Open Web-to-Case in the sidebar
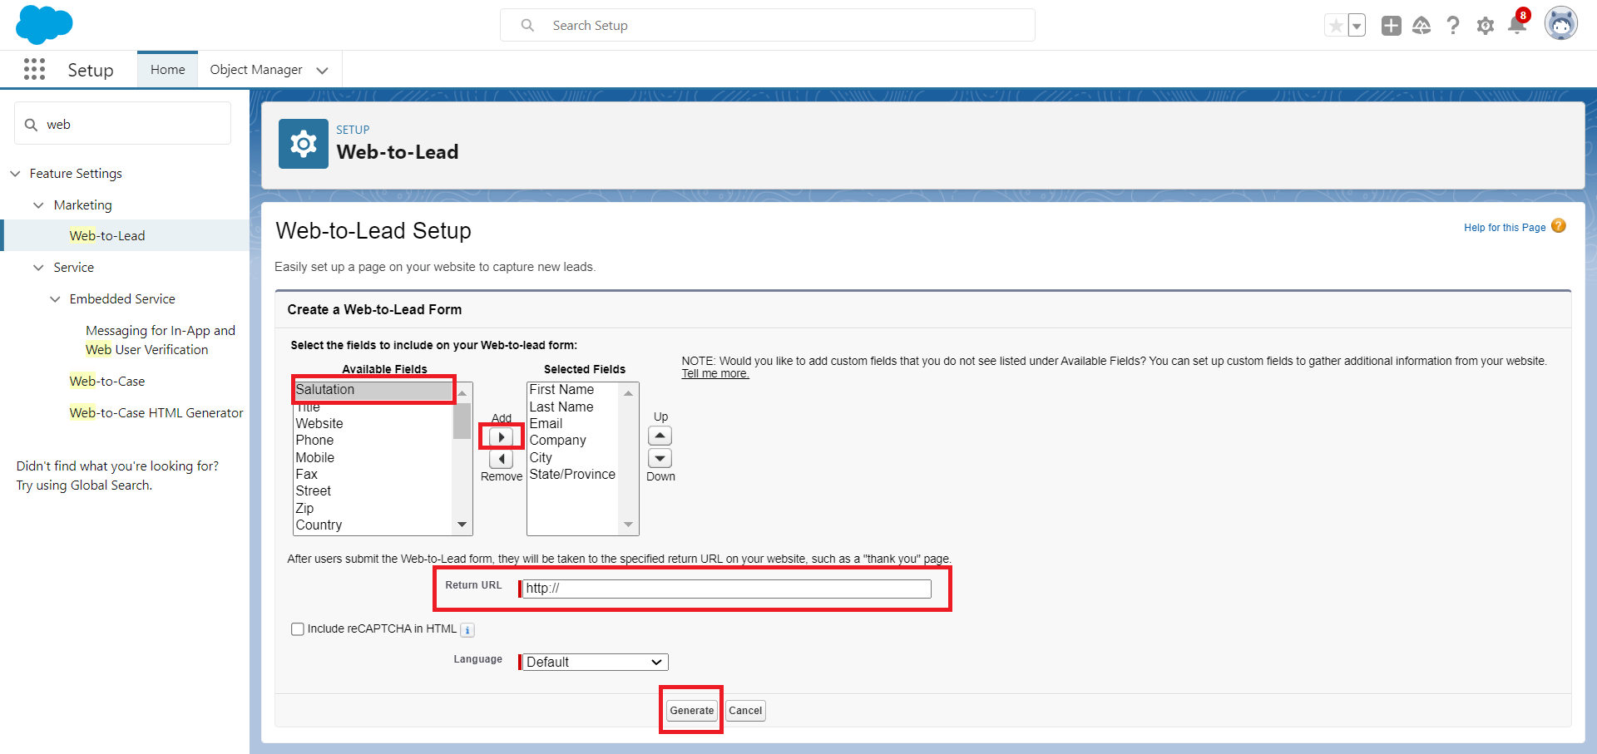Screen dimensions: 1597x754 pos(107,382)
